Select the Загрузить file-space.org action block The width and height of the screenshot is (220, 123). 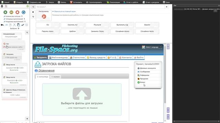click(12, 57)
